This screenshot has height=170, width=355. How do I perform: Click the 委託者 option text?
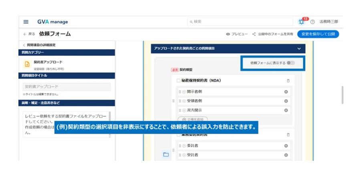click(192, 146)
